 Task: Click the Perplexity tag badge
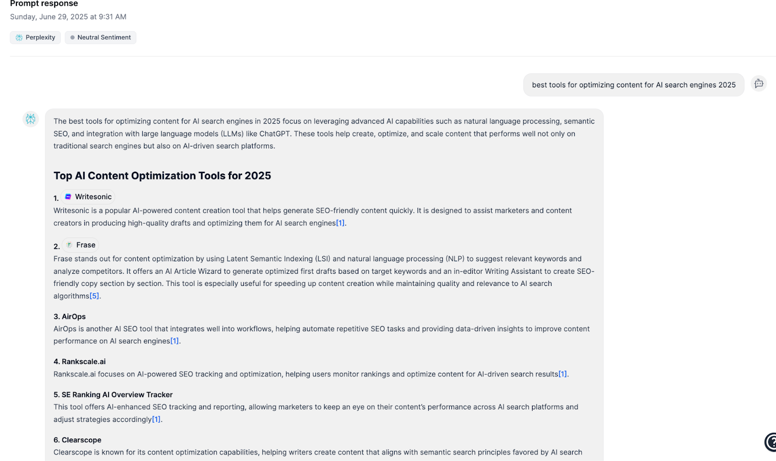tap(35, 37)
